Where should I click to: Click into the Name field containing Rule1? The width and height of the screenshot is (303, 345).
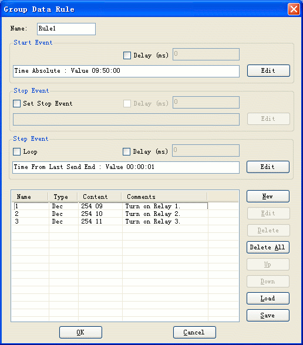coord(66,29)
